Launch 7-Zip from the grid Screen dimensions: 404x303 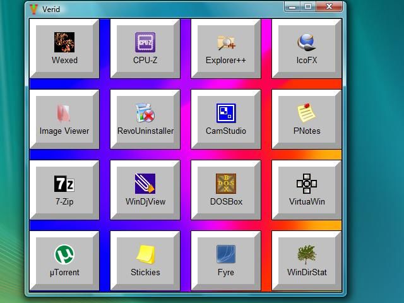(x=64, y=190)
